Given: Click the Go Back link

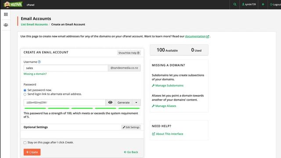Looking at the screenshot, I should [x=131, y=152].
